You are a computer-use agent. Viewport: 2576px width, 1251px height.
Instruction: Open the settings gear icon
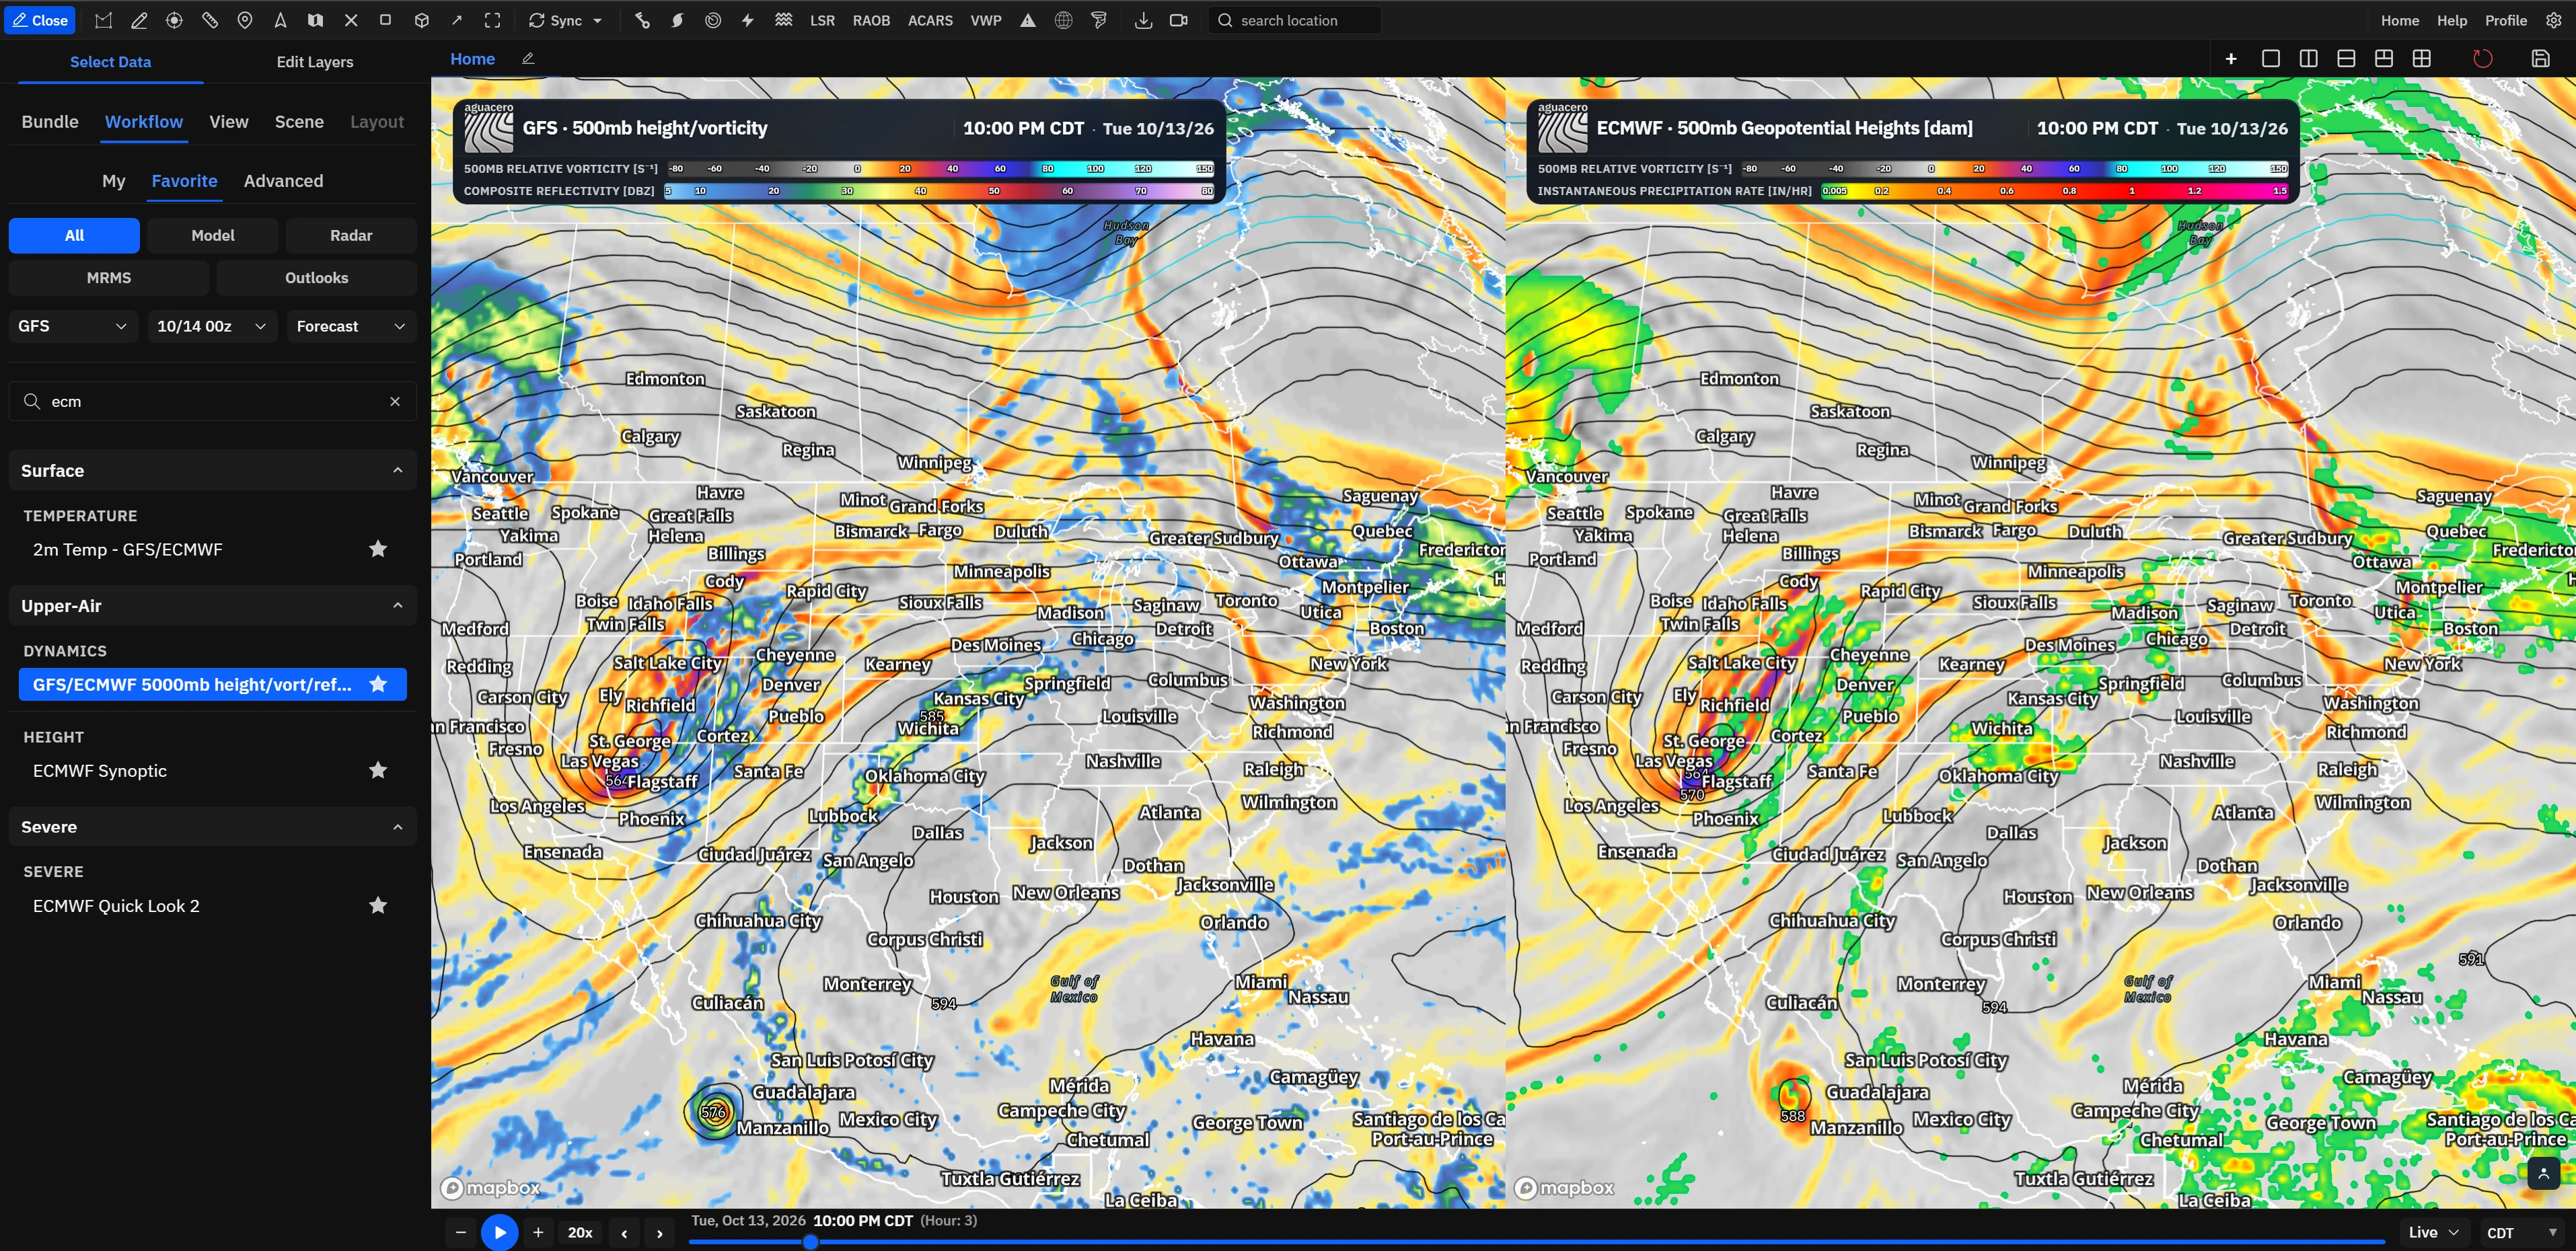coord(2553,20)
